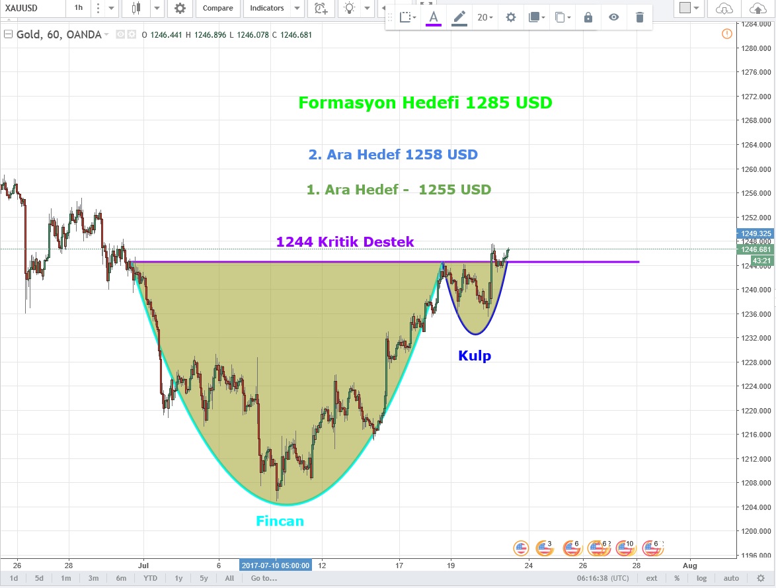Open font size 20 dropdown
Viewport: 776px width, 588px height.
tap(486, 17)
